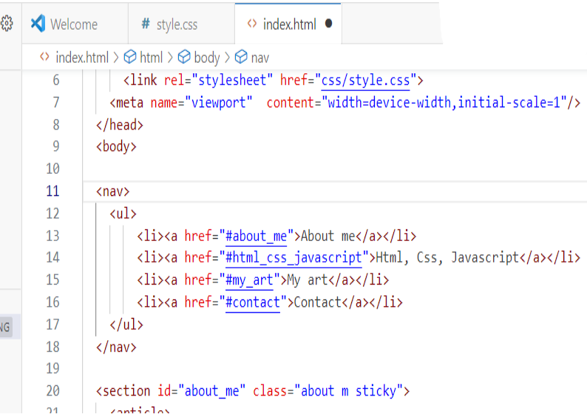Click line number 11 in gutter
587x417 pixels.
click(52, 191)
